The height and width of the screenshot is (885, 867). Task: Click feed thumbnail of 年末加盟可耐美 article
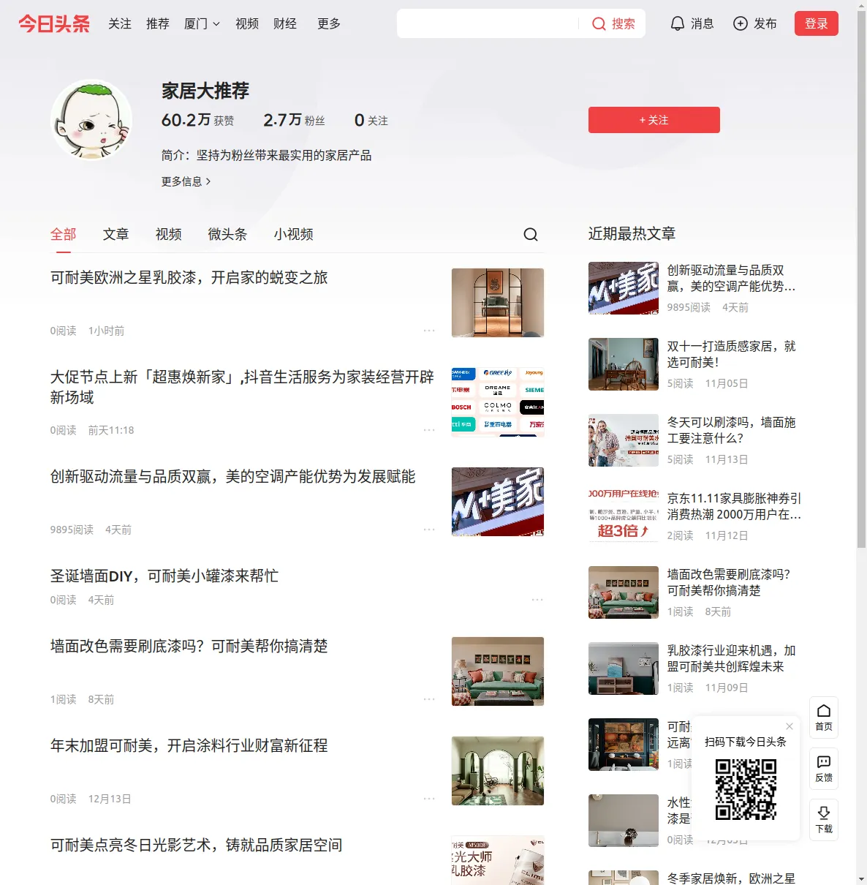coord(498,771)
